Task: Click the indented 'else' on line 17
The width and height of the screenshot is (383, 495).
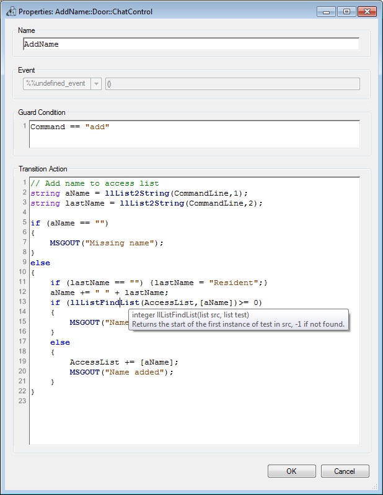Action: click(60, 342)
